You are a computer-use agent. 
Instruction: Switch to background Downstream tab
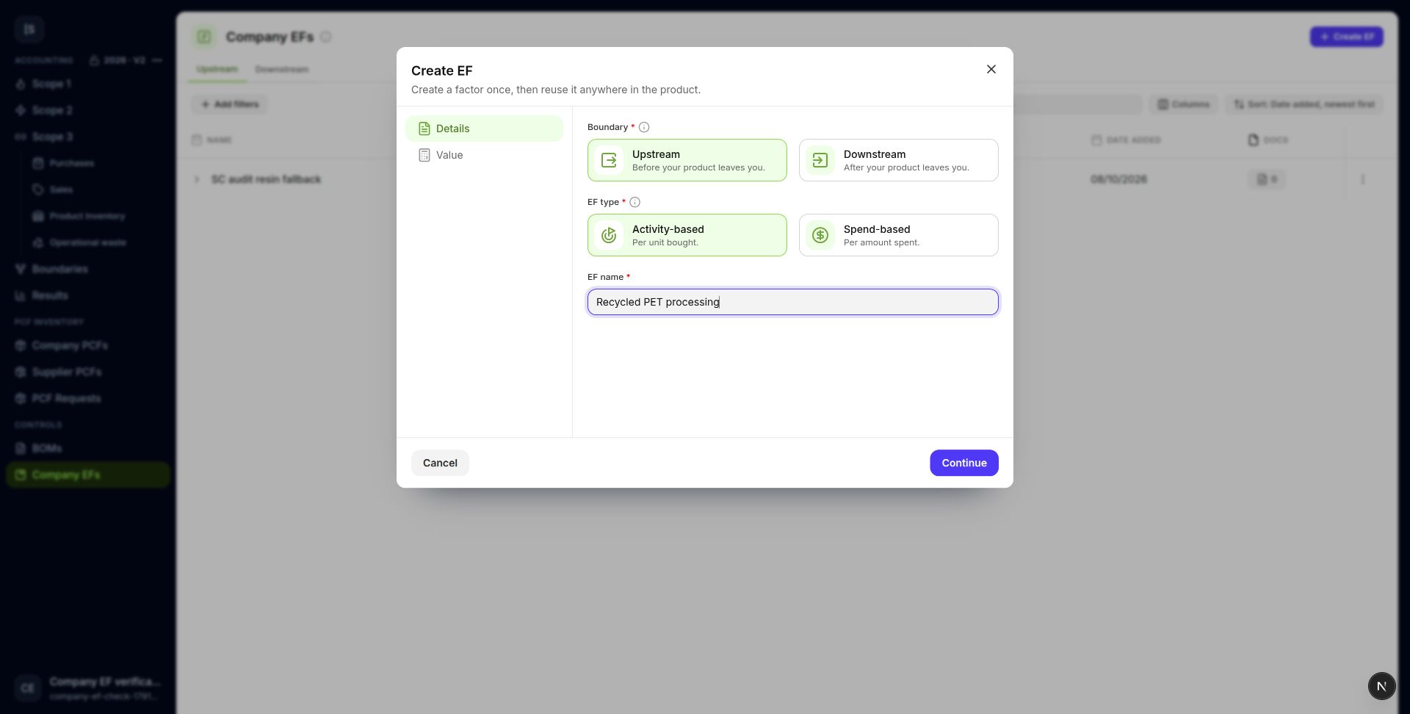282,69
